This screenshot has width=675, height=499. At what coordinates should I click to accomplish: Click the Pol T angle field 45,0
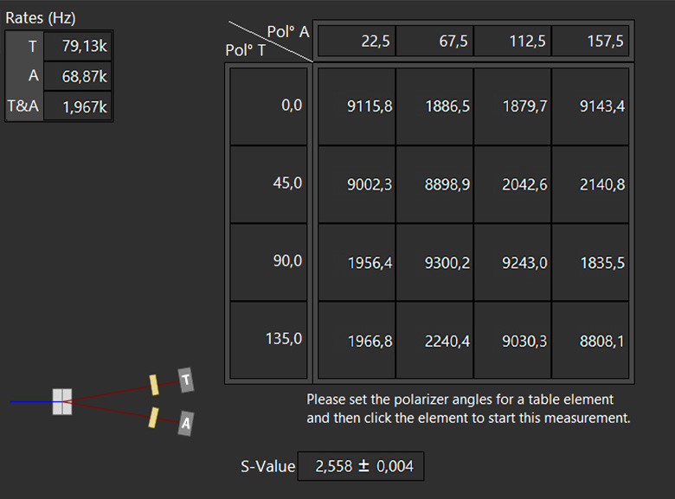pyautogui.click(x=268, y=184)
